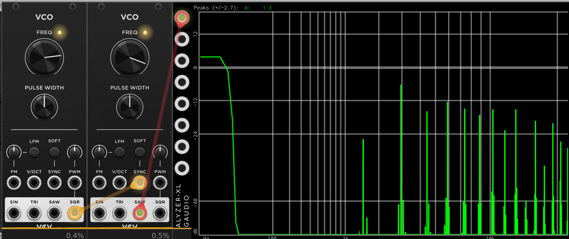
Task: Click the PWM amount knob on the first VCO
Action: pos(75,152)
